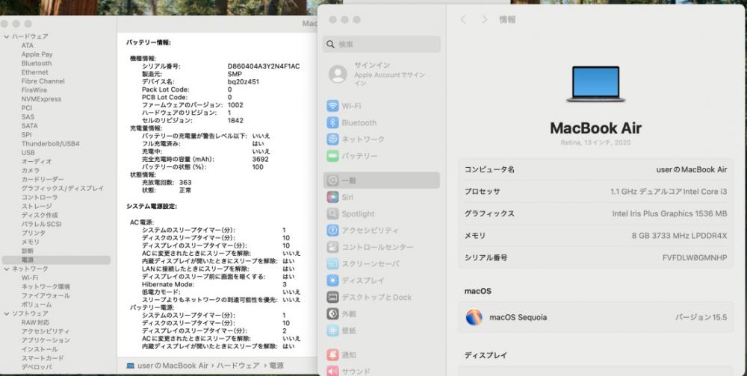Select Wi-Fi under ネットワーク in System Information
The height and width of the screenshot is (376, 747).
tap(30, 278)
